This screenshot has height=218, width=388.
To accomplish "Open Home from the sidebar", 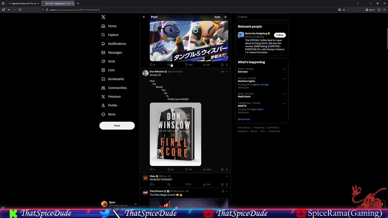I will [x=109, y=26].
